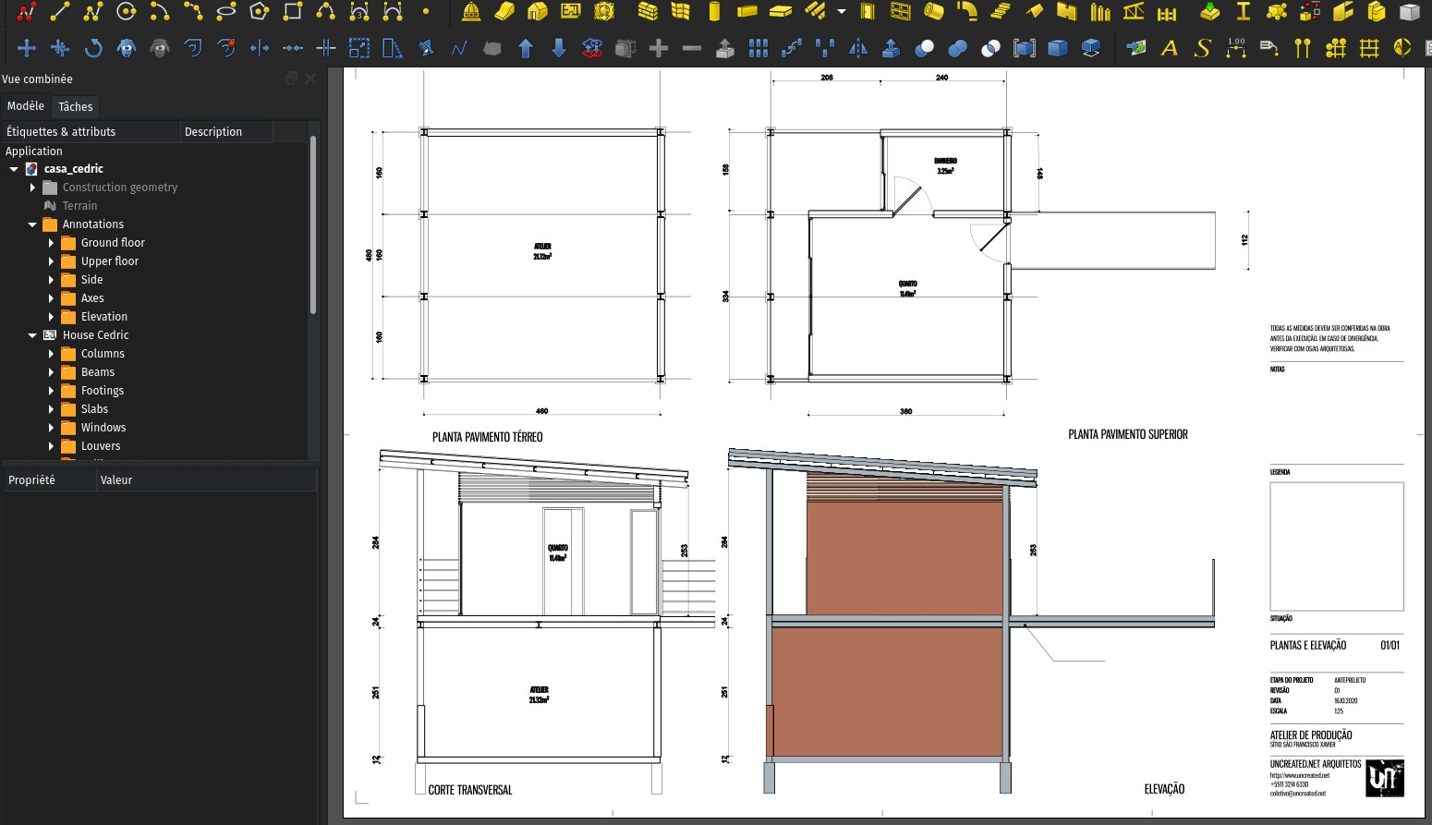Select the Draft Scale tool

pyautogui.click(x=359, y=48)
